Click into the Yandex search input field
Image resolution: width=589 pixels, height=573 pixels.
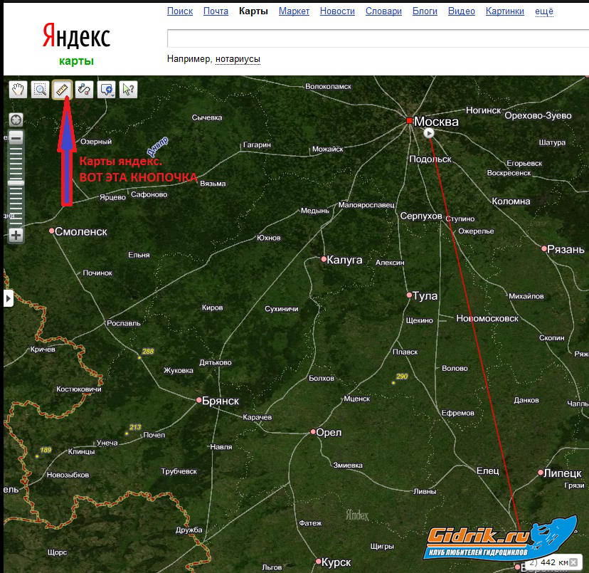click(376, 38)
